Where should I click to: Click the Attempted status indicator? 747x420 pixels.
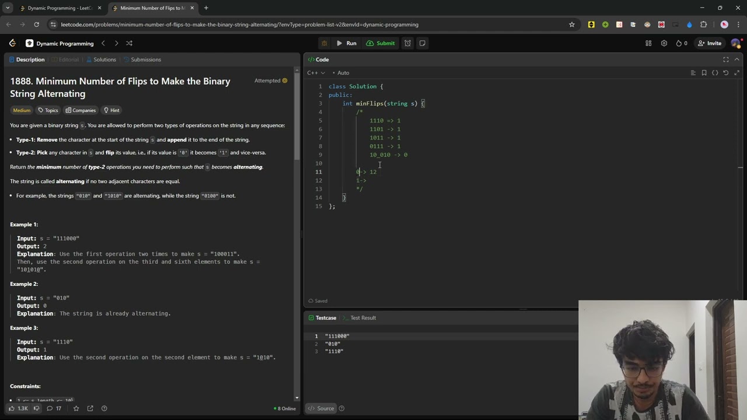point(271,80)
